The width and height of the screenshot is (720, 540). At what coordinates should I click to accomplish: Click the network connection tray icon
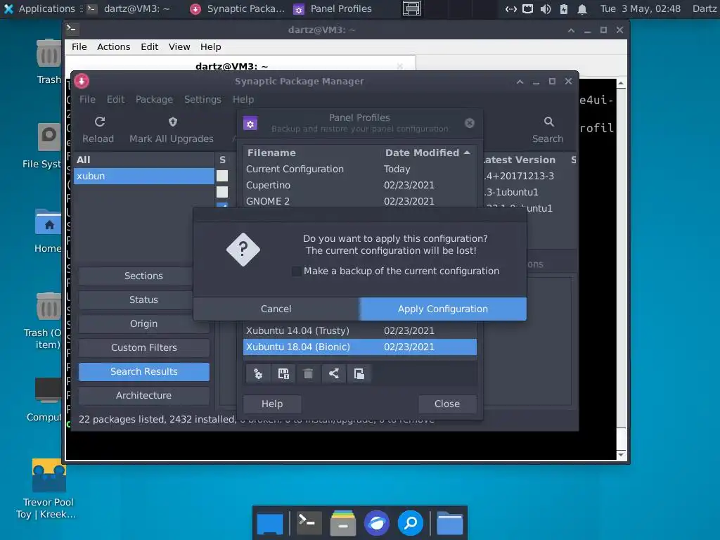coord(510,8)
